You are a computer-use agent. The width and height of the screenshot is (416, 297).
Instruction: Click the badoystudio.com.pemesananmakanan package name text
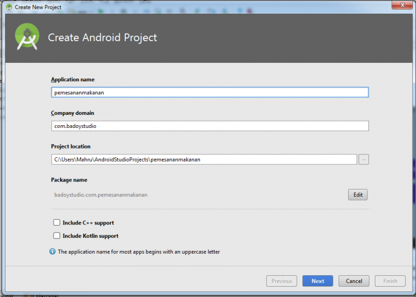[101, 195]
